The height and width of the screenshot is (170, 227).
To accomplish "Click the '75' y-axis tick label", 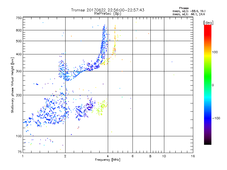I will click(20, 152).
